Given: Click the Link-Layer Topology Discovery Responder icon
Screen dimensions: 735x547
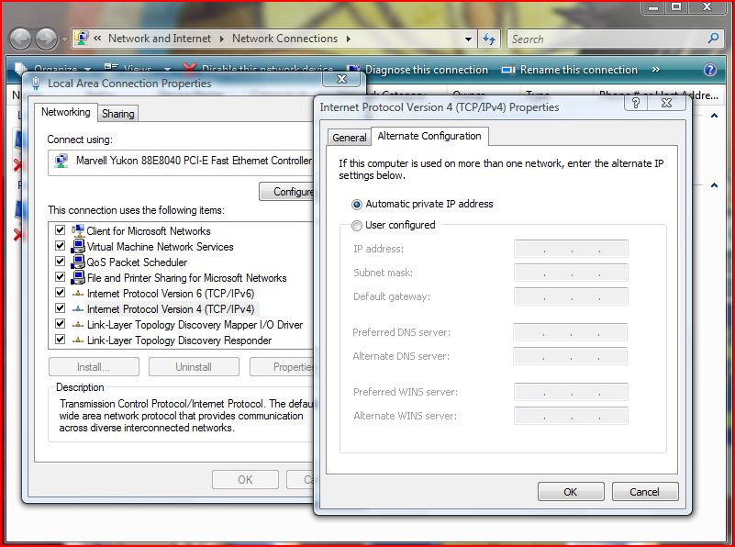Looking at the screenshot, I should tap(78, 340).
